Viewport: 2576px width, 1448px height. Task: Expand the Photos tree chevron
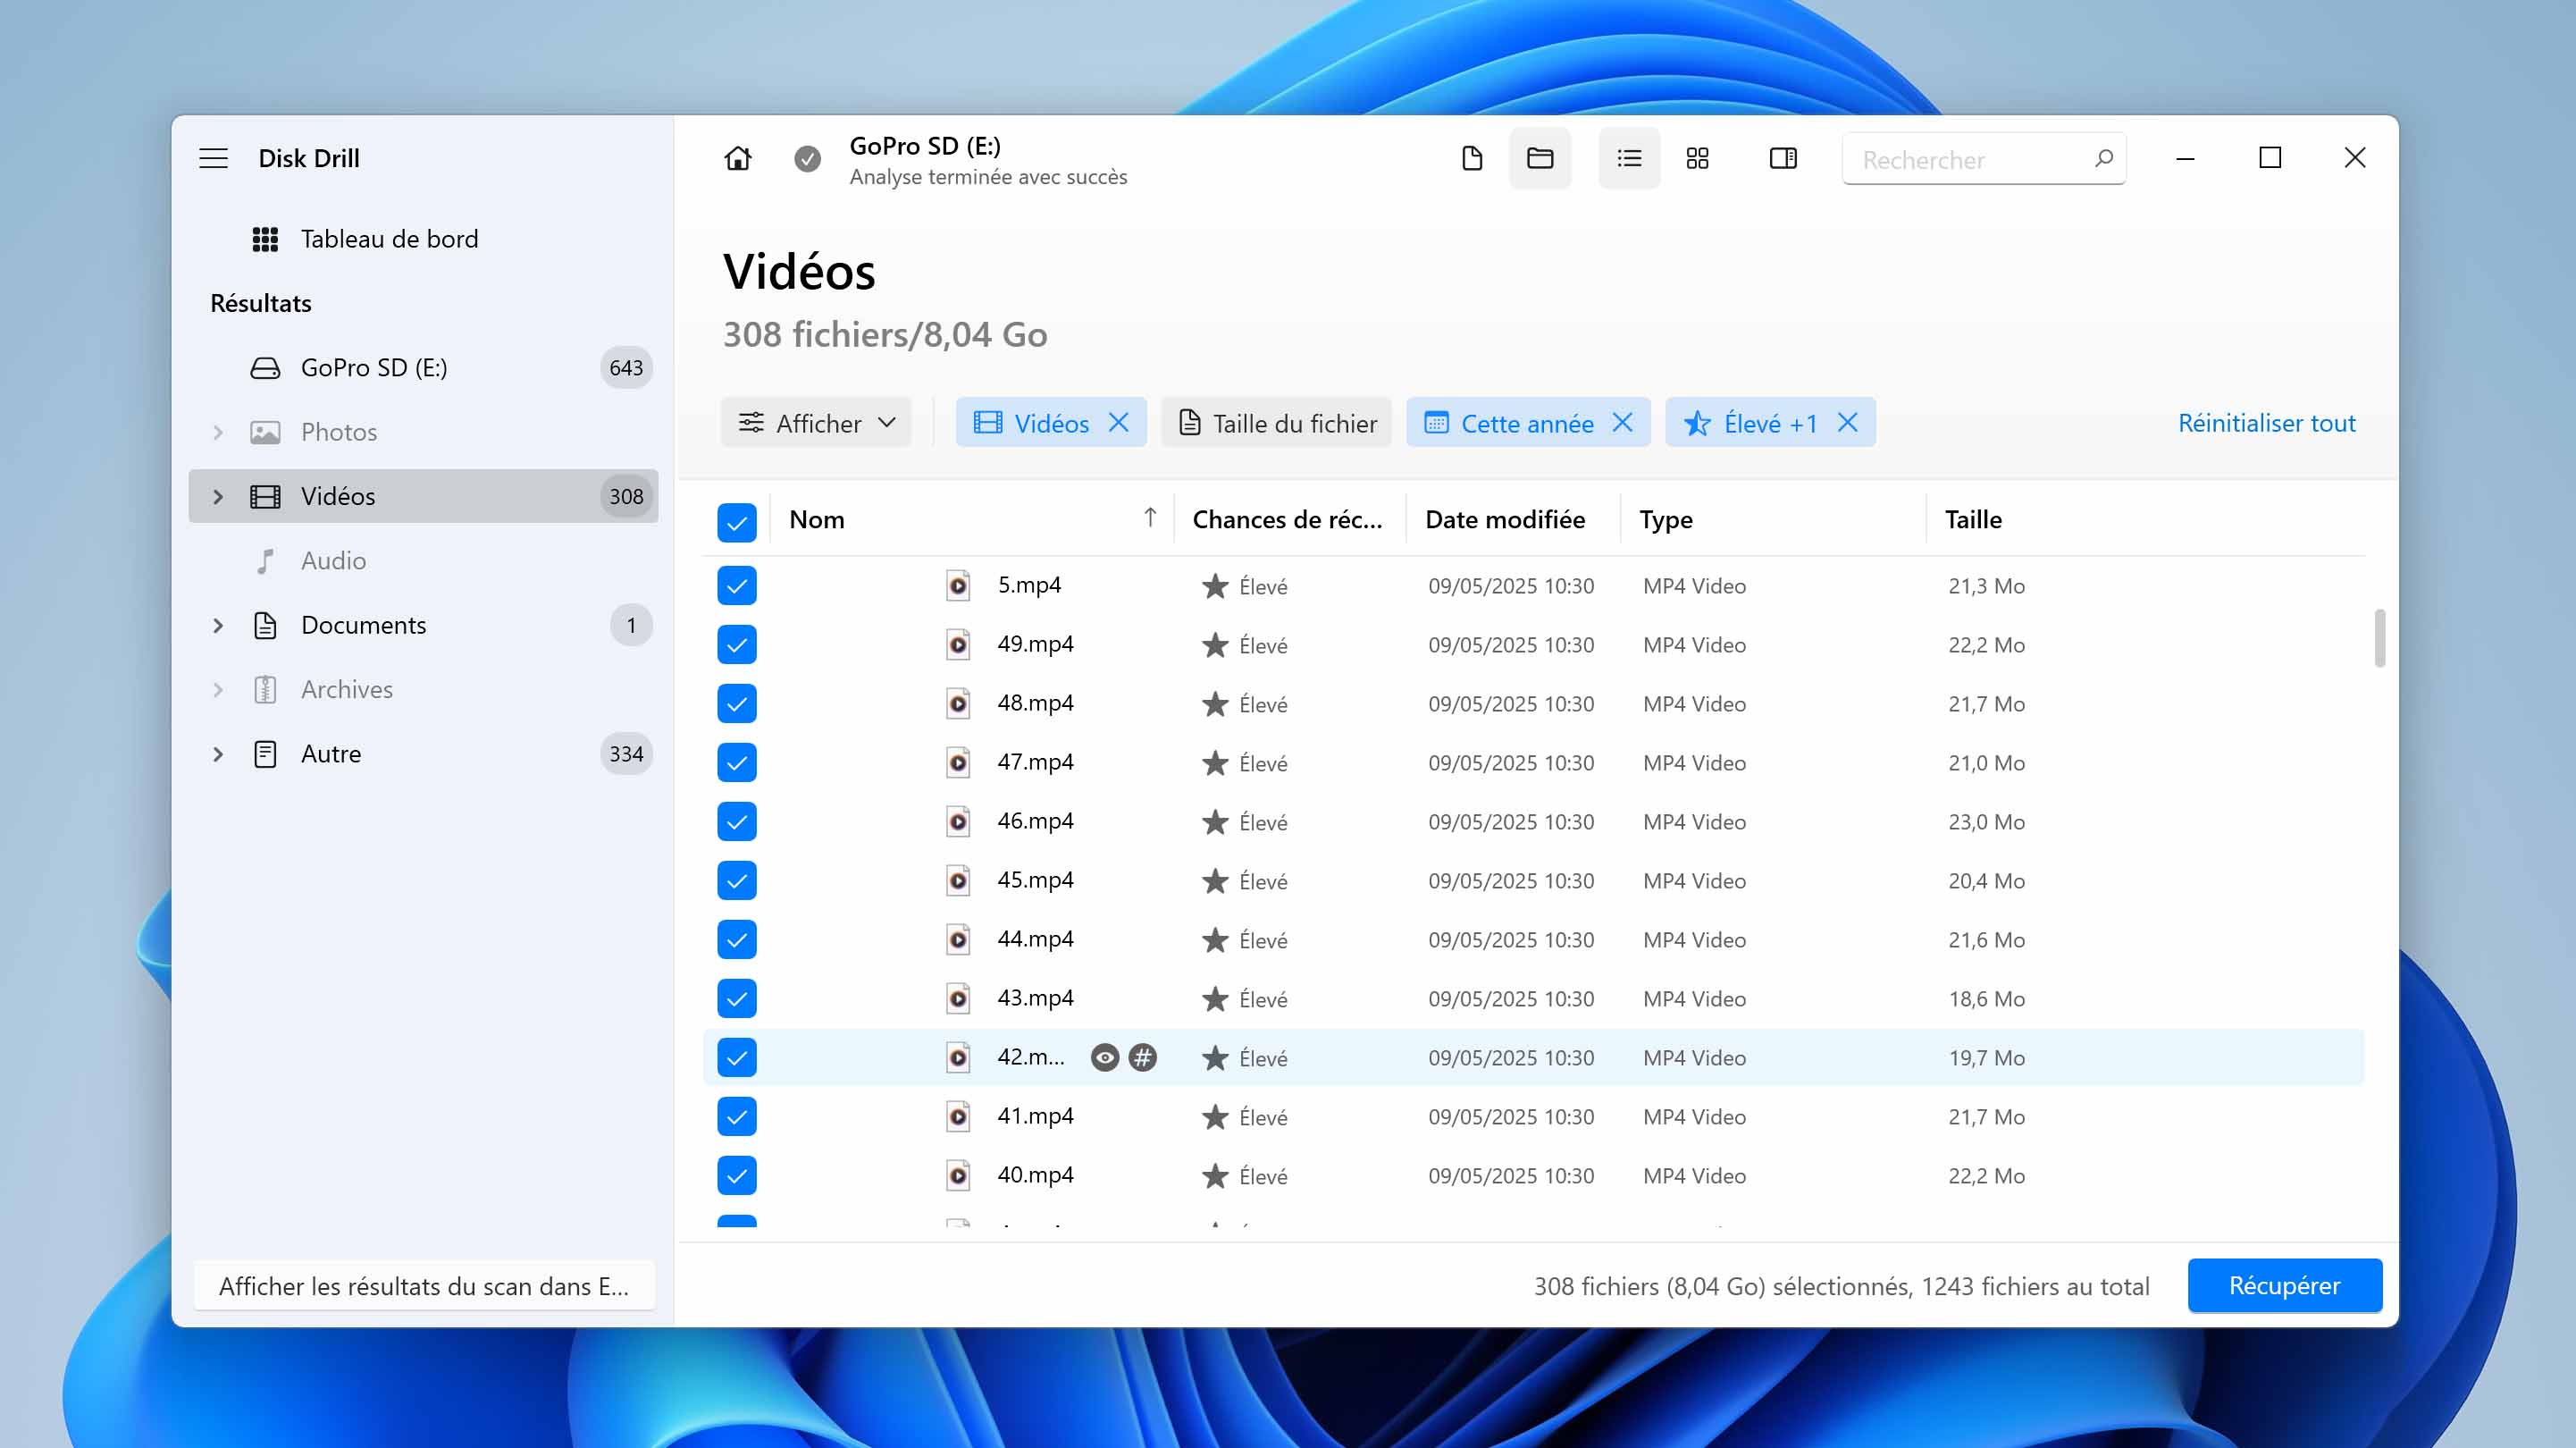(218, 433)
